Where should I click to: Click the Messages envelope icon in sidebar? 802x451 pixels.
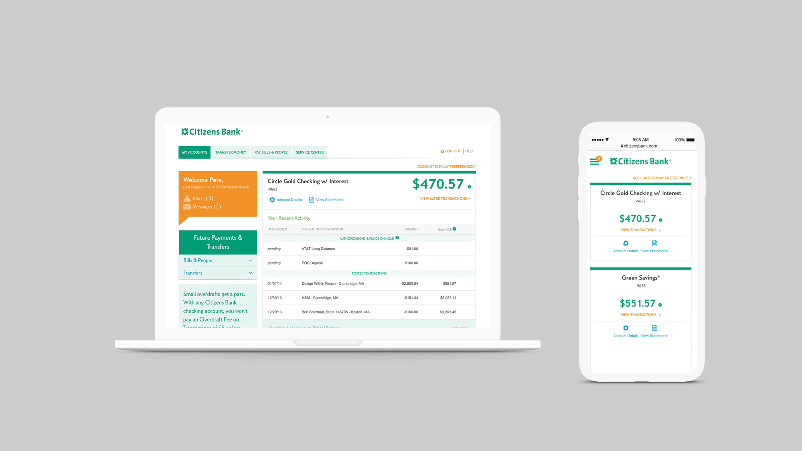tap(187, 206)
